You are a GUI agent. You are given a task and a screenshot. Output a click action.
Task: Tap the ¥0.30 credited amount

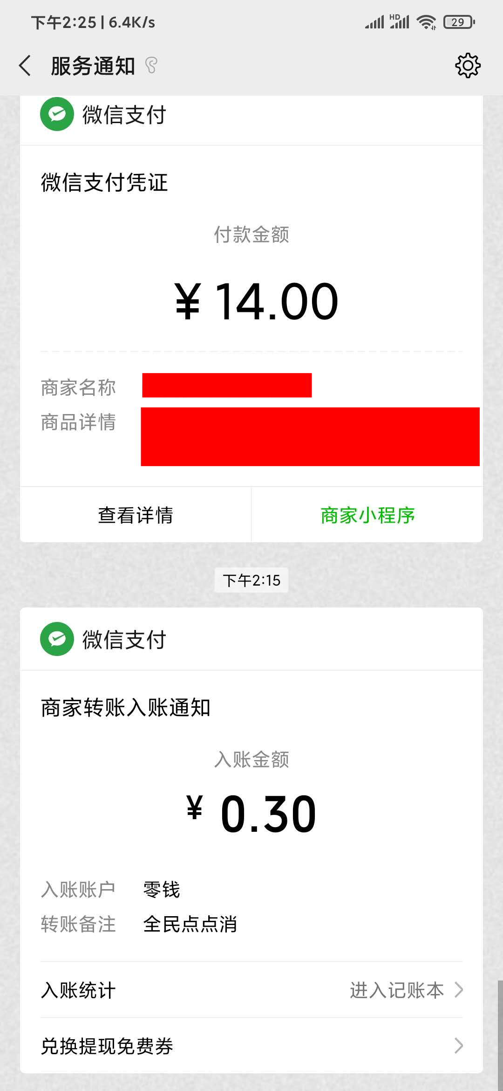tap(251, 814)
